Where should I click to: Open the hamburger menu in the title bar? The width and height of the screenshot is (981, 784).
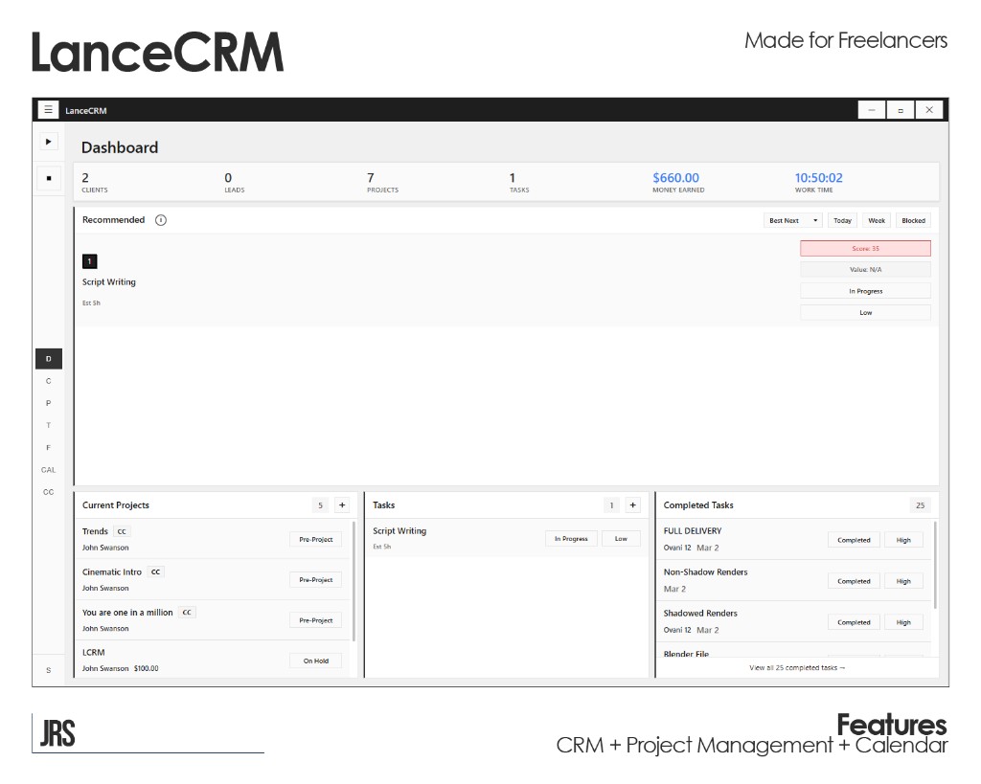pos(48,109)
